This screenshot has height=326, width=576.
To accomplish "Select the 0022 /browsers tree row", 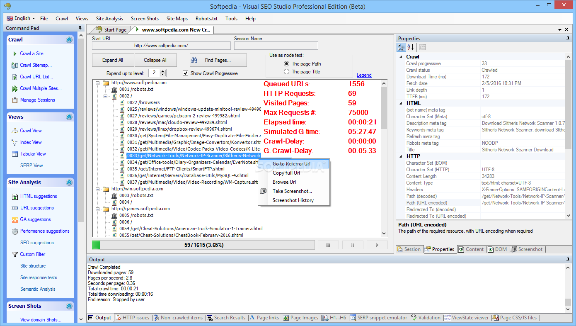I will [x=143, y=103].
